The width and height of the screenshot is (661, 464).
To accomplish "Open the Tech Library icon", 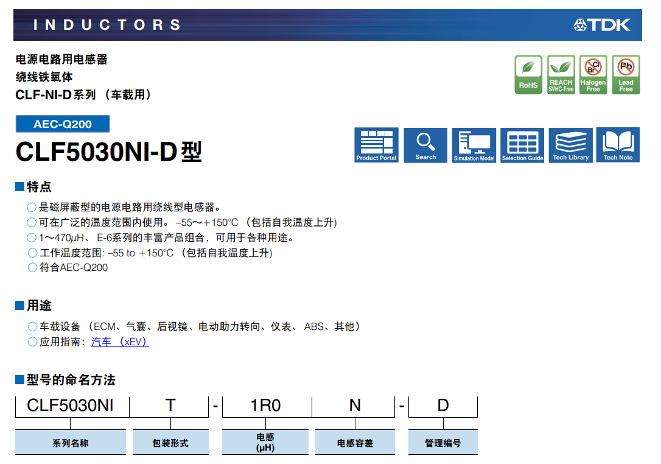I will click(x=570, y=145).
